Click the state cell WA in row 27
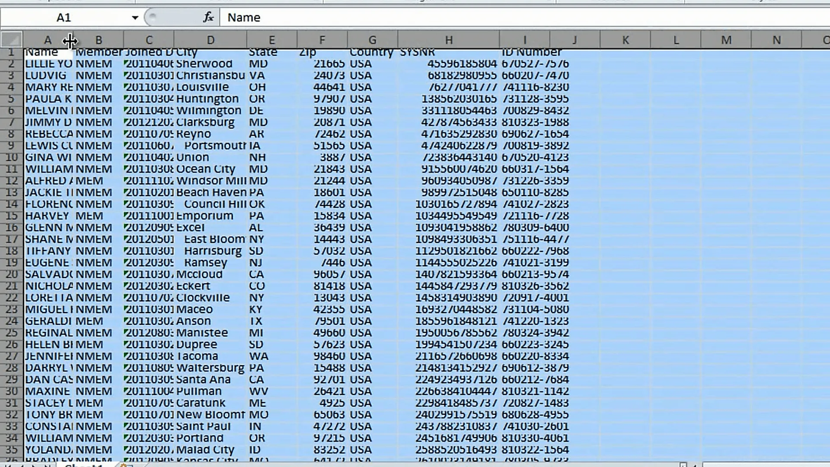 pos(272,356)
